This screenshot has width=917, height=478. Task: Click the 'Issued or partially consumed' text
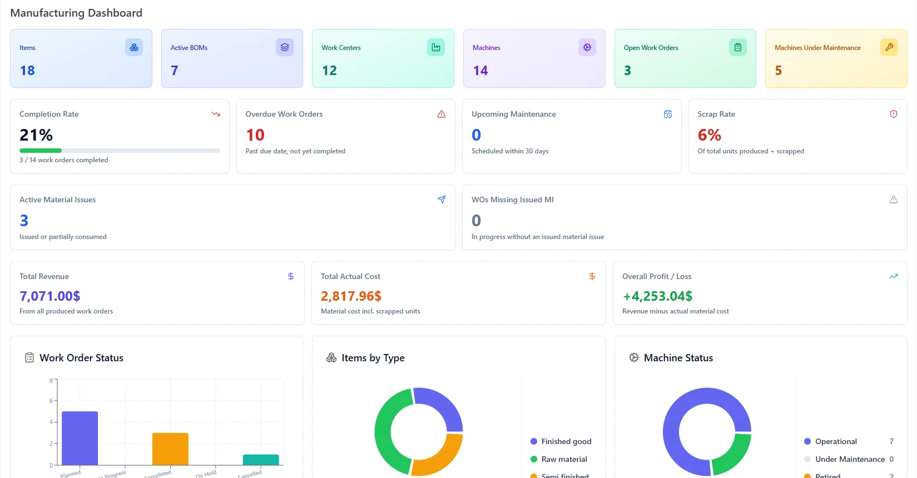pos(63,237)
